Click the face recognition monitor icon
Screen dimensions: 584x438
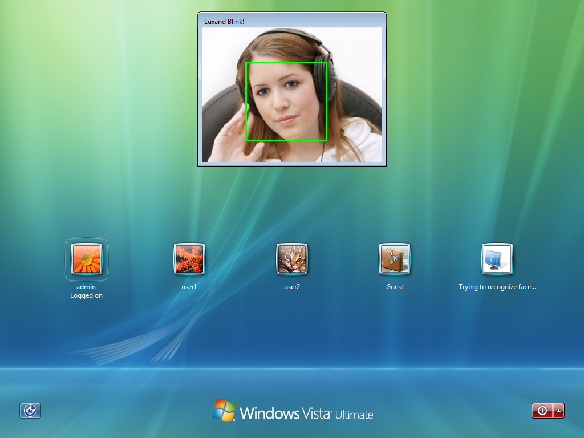[497, 258]
